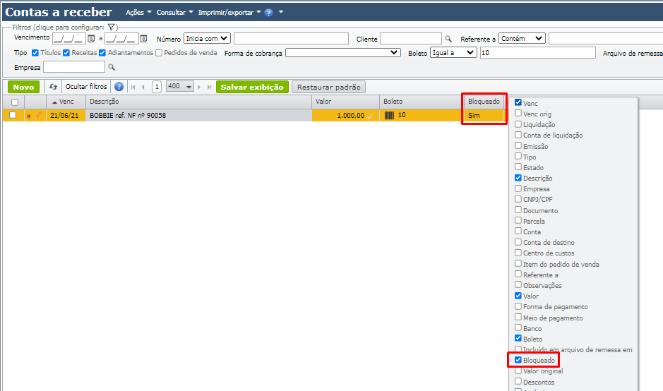The image size is (663, 391).
Task: Open the 400 rows-per-page dropdown
Action: pyautogui.click(x=180, y=87)
